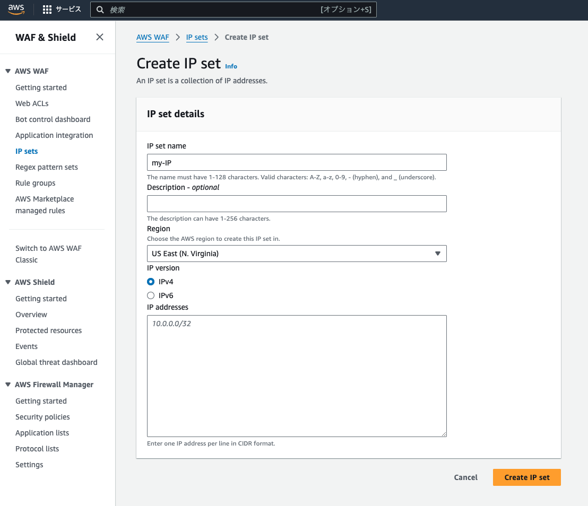The image size is (588, 506).
Task: Click the Info link beside Create IP set
Action: click(x=231, y=66)
